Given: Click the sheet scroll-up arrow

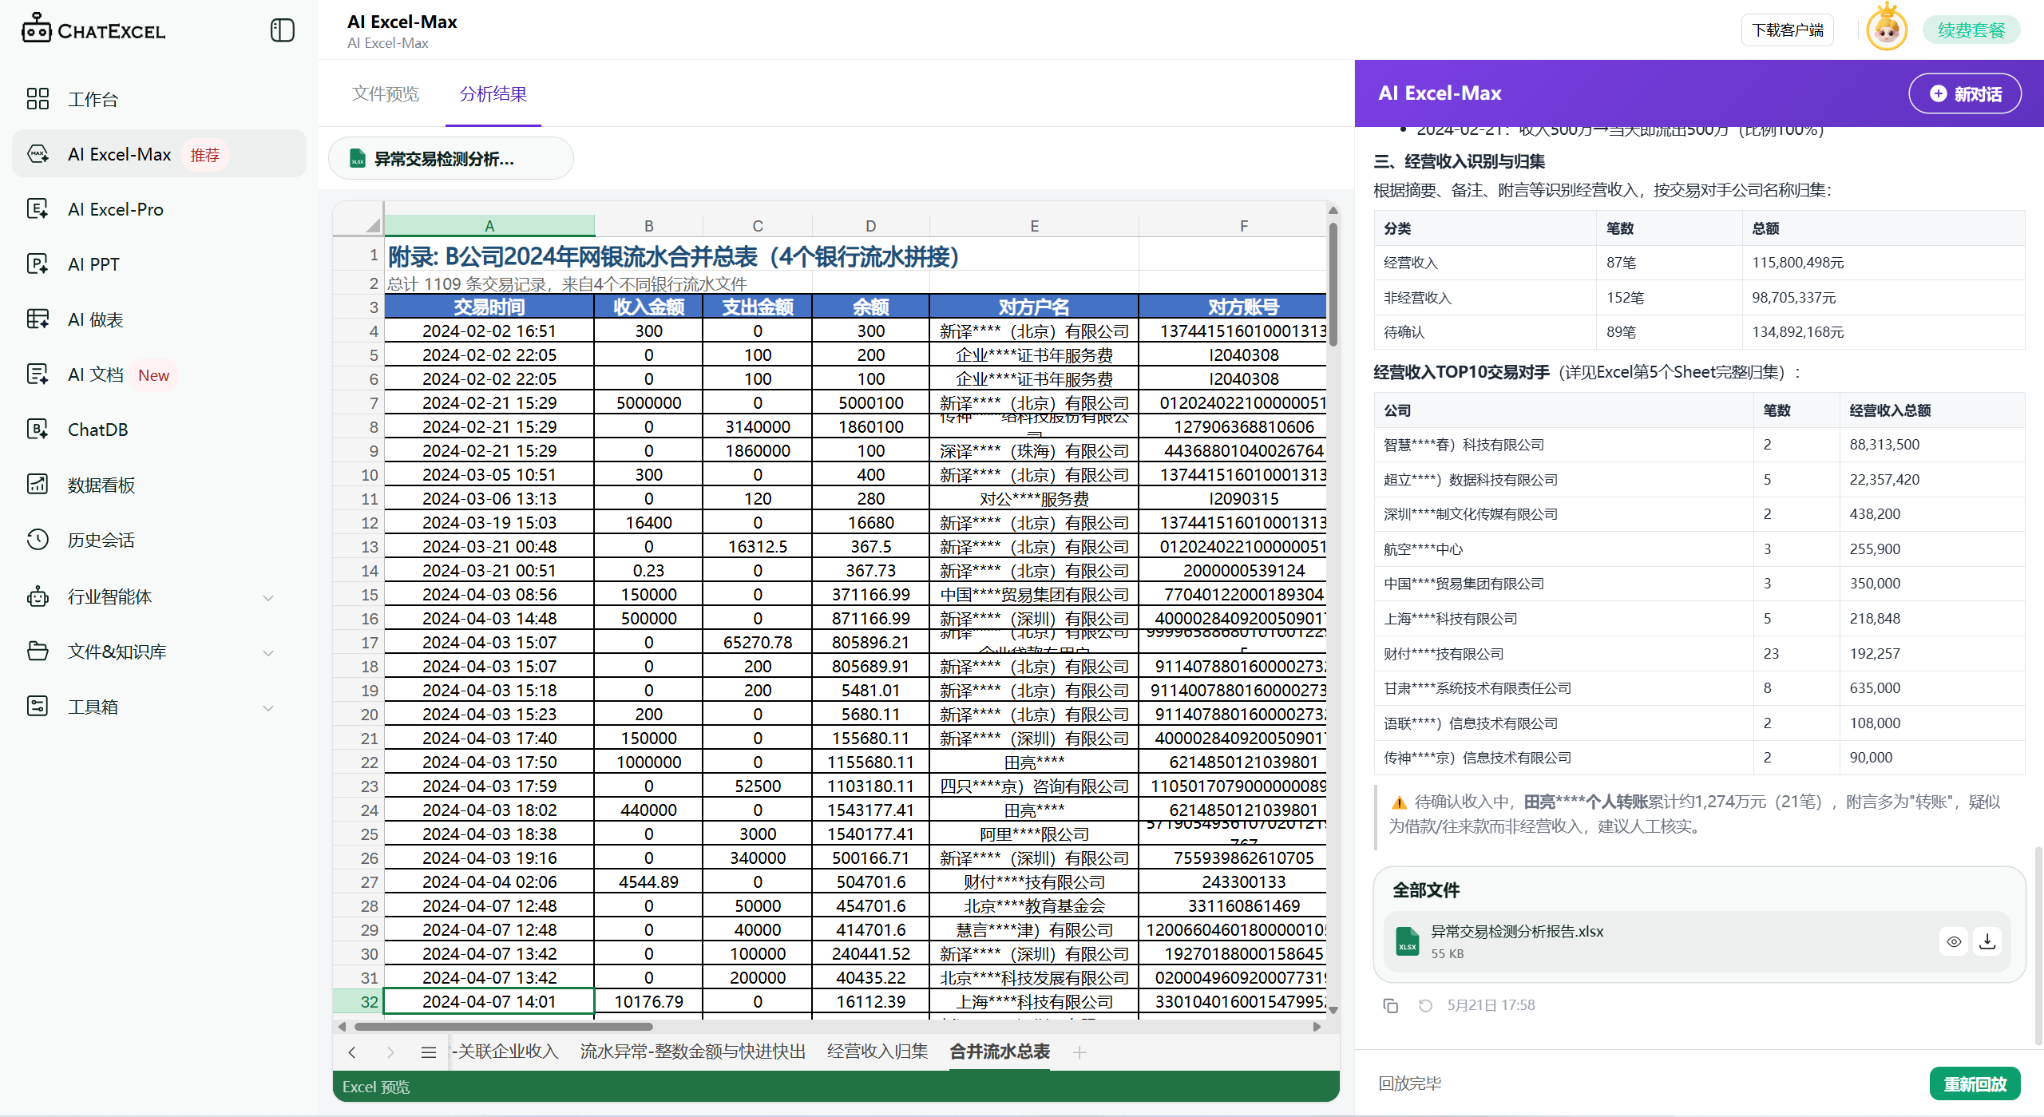Looking at the screenshot, I should [1333, 210].
